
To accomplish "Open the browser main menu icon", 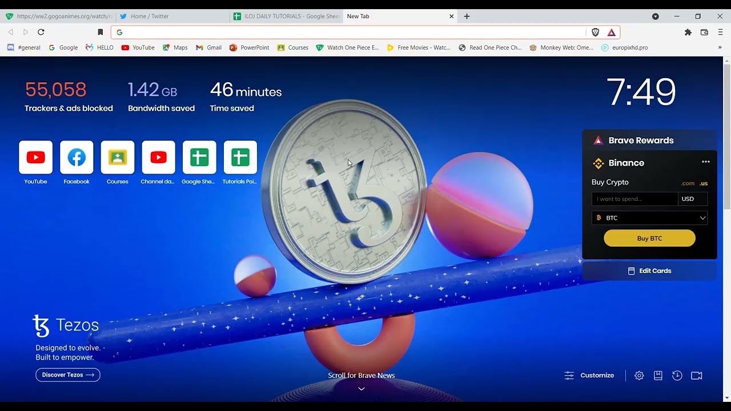I will pos(720,33).
